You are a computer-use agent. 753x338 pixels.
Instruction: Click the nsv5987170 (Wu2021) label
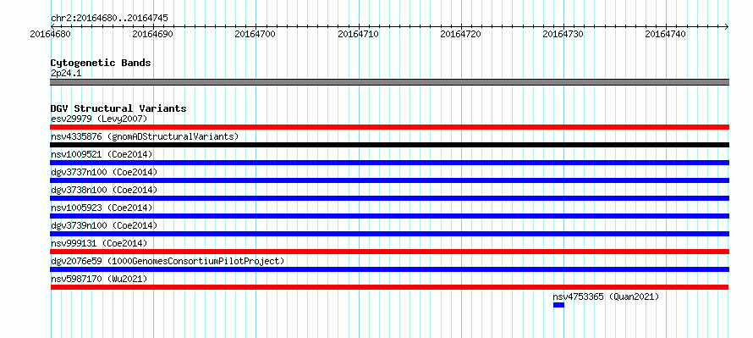tap(99, 279)
